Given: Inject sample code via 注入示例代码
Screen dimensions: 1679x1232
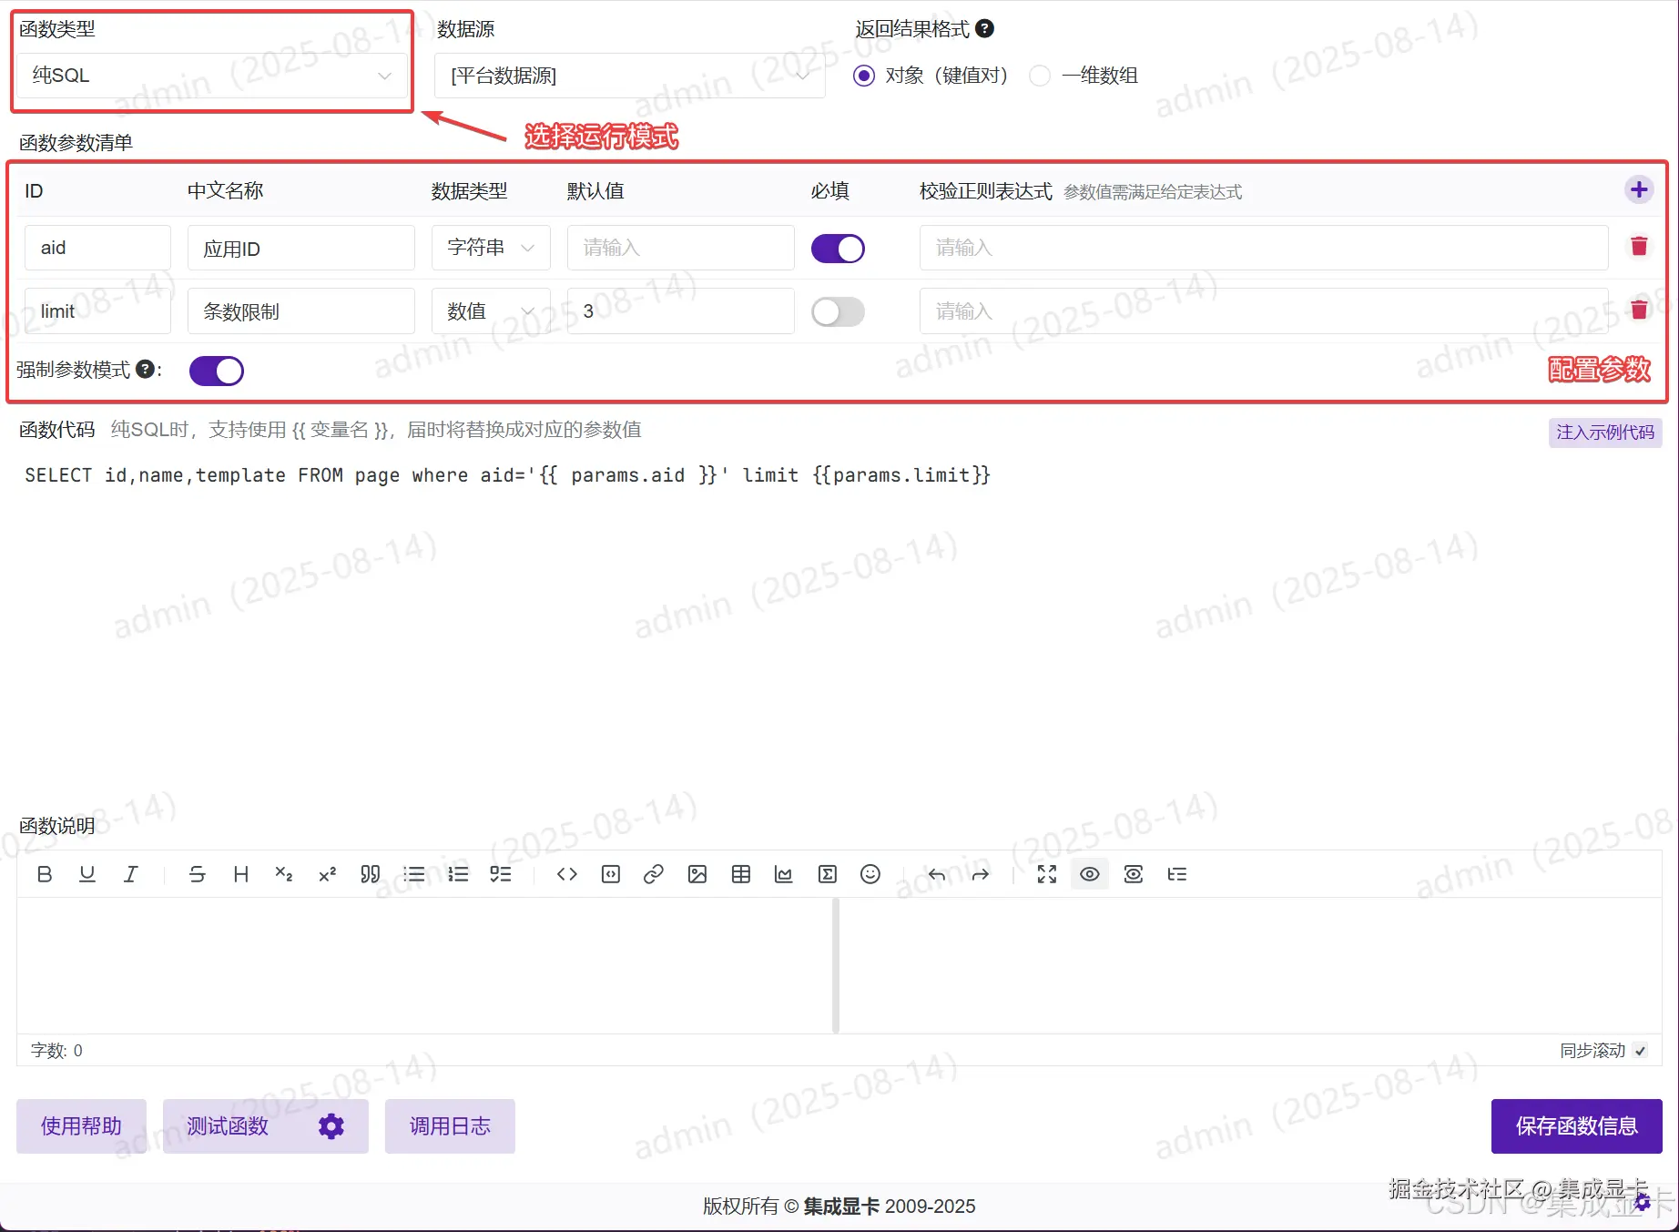Looking at the screenshot, I should point(1605,433).
